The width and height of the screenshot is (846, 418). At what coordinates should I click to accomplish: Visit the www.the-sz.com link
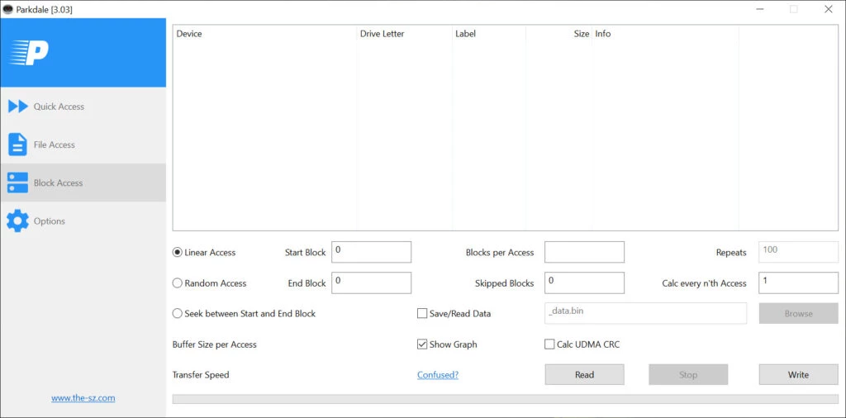[83, 398]
